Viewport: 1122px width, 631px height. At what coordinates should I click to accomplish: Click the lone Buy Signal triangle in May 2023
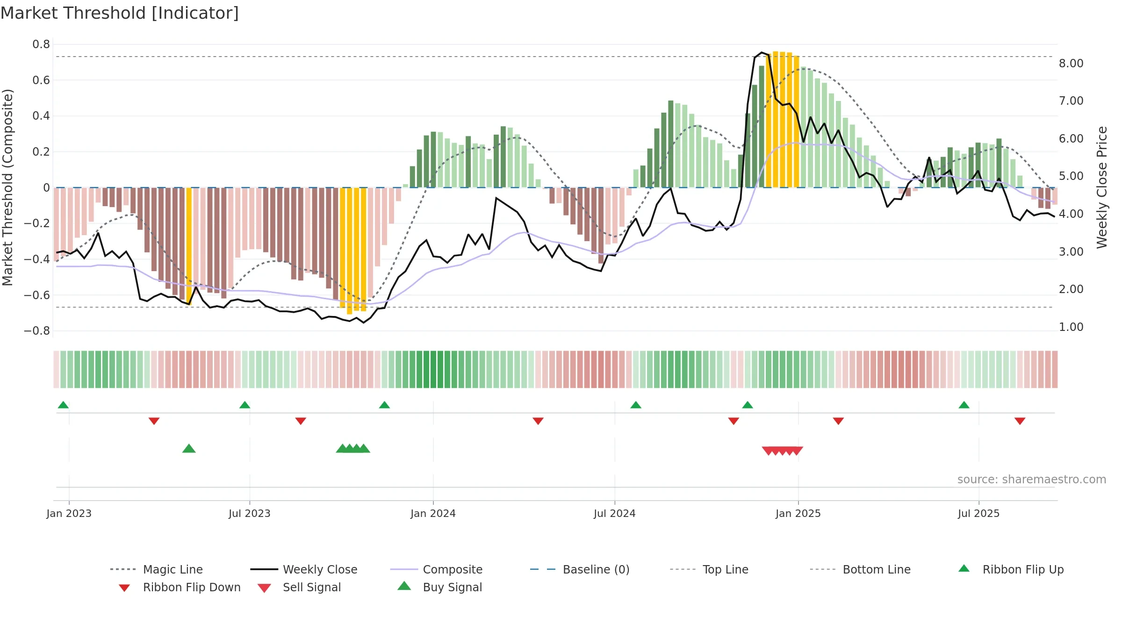pyautogui.click(x=189, y=449)
